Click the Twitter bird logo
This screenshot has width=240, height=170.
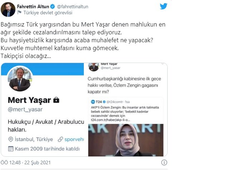(x=163, y=6)
